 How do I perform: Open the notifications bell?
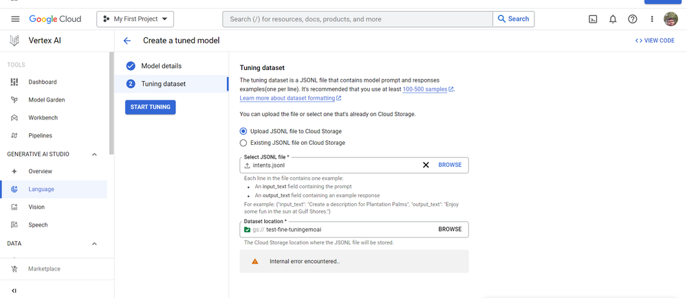coord(613,19)
